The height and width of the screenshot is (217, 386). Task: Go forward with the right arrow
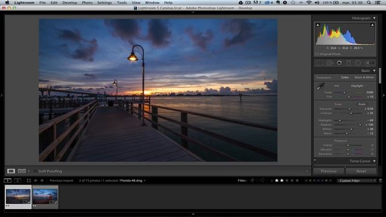pos(42,181)
